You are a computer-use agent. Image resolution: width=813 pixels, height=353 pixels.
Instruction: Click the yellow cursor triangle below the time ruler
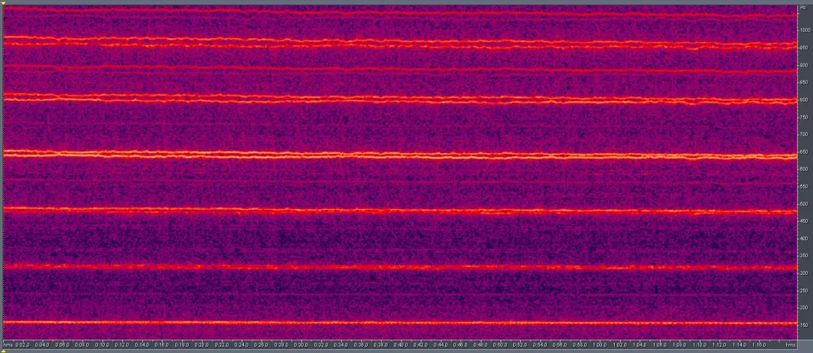point(3,350)
